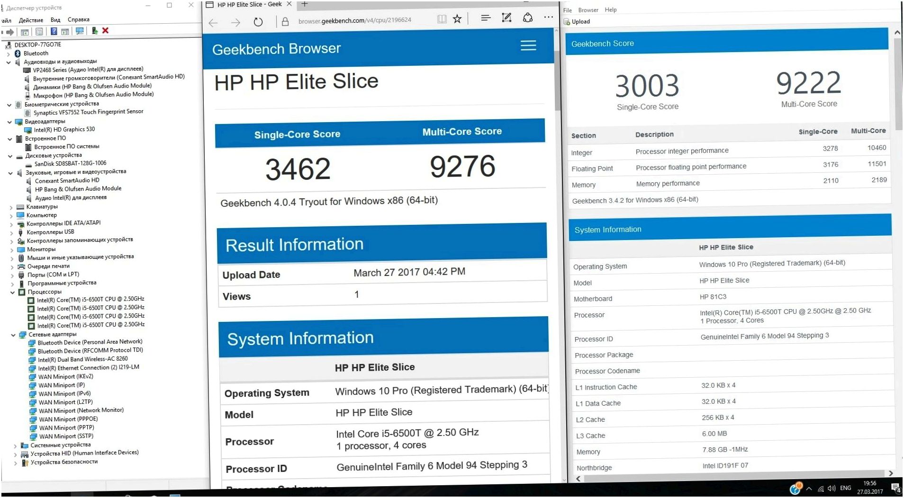Viewport: 904px width, 498px height.
Task: Open the Browser menu in Geekbench app
Action: pyautogui.click(x=588, y=10)
